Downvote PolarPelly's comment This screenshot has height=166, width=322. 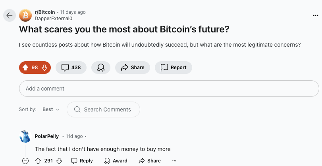pyautogui.click(x=59, y=161)
